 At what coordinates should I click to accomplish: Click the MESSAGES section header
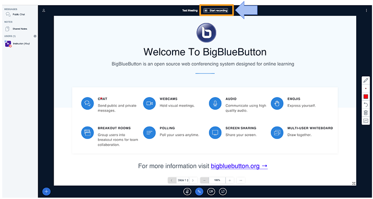click(11, 9)
